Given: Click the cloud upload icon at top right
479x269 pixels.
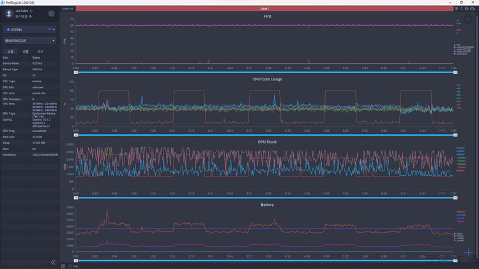Looking at the screenshot, I should click(x=472, y=8).
